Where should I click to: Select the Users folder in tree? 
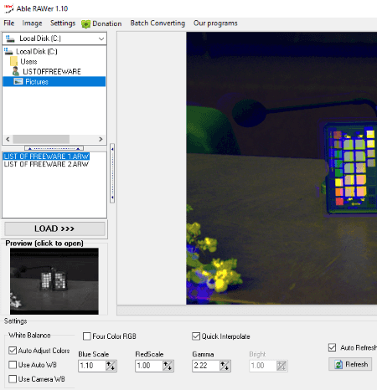point(28,62)
